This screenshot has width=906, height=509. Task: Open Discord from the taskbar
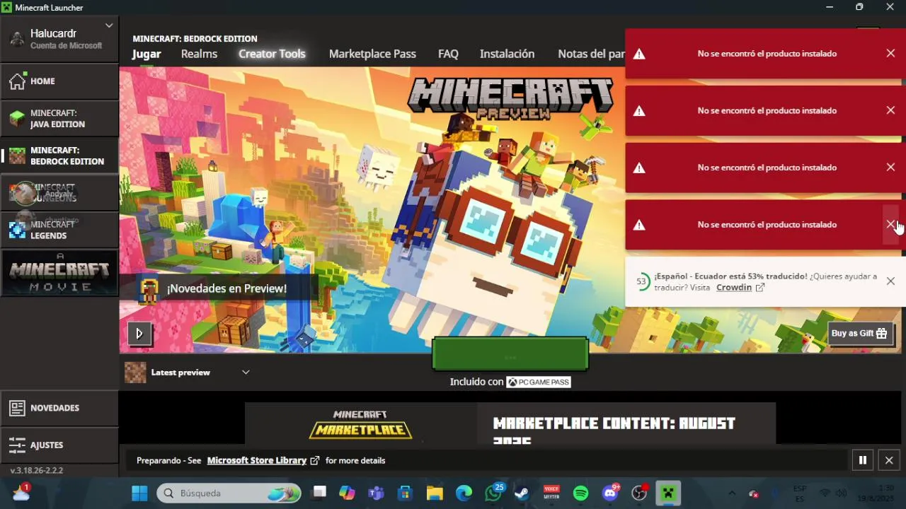(x=610, y=493)
